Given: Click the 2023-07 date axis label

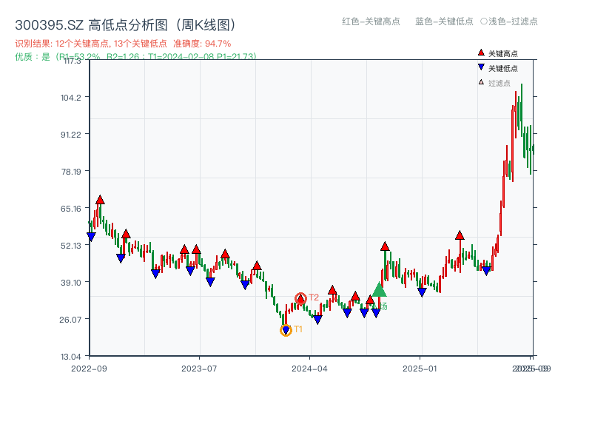Looking at the screenshot, I should (x=199, y=369).
